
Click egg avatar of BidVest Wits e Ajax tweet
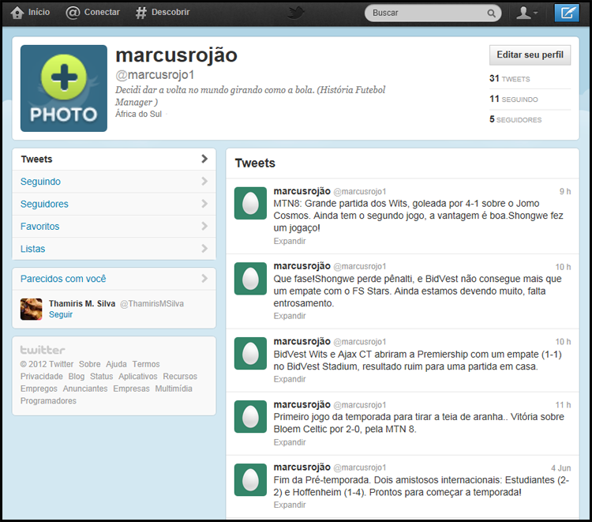click(x=250, y=354)
